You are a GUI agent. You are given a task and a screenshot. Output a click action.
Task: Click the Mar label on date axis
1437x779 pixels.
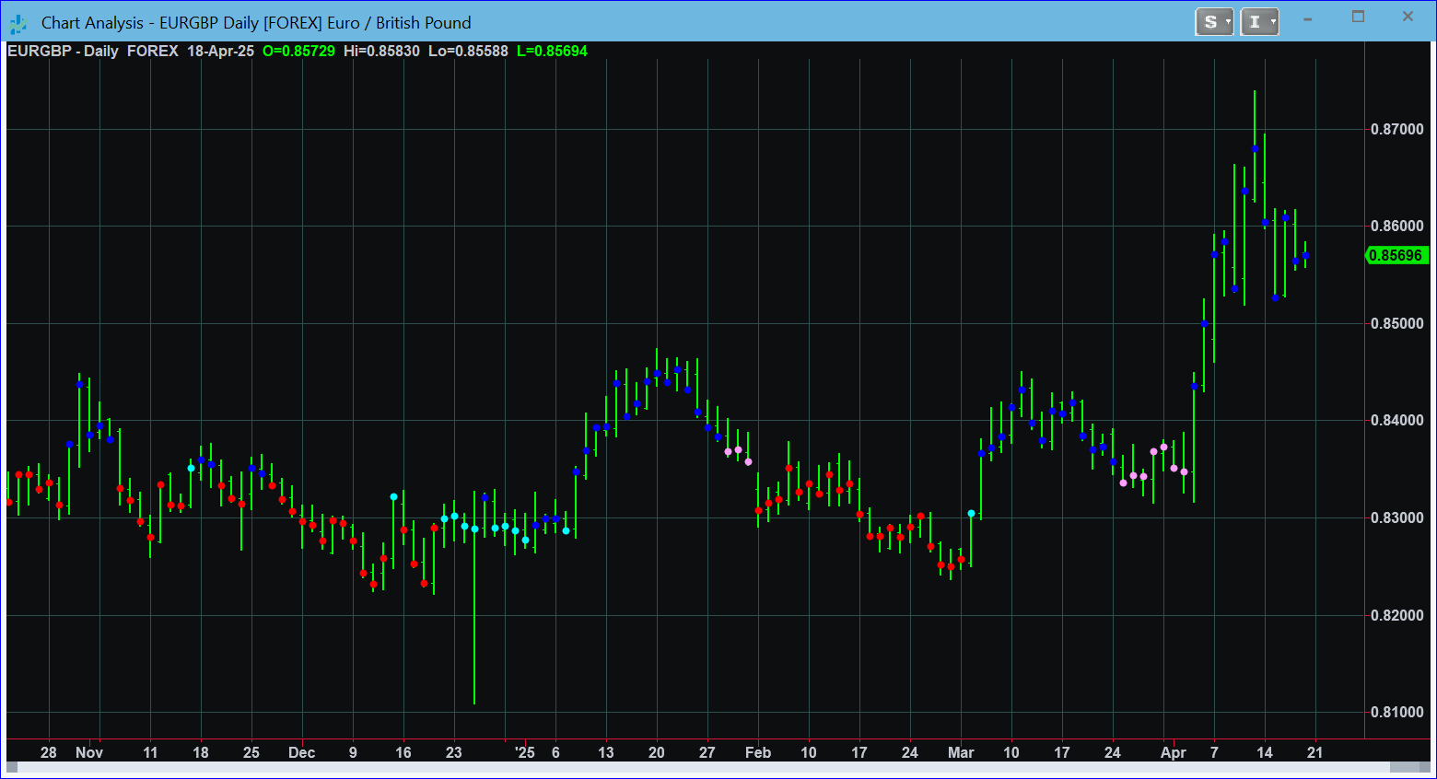(961, 752)
